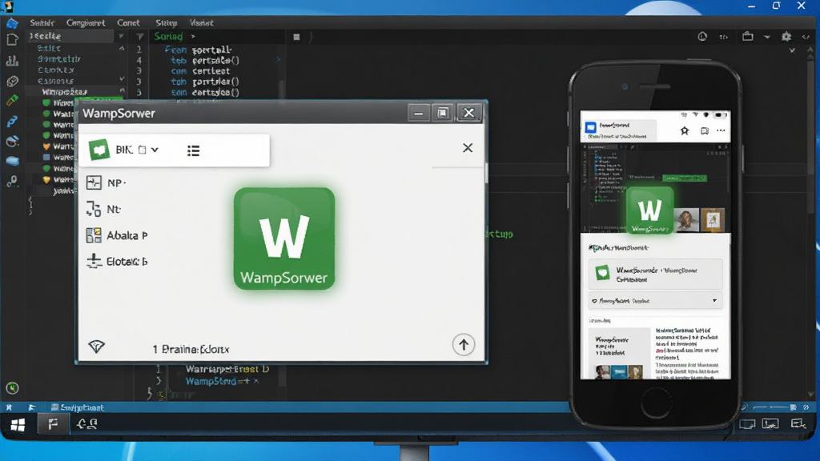
Task: Click the stop square icon in editor toolbar
Action: [296, 37]
